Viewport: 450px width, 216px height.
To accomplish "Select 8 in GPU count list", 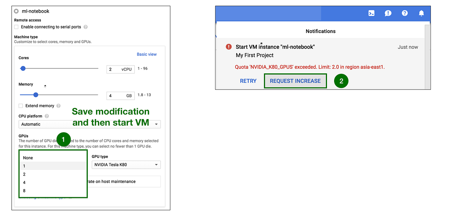I will [53, 191].
